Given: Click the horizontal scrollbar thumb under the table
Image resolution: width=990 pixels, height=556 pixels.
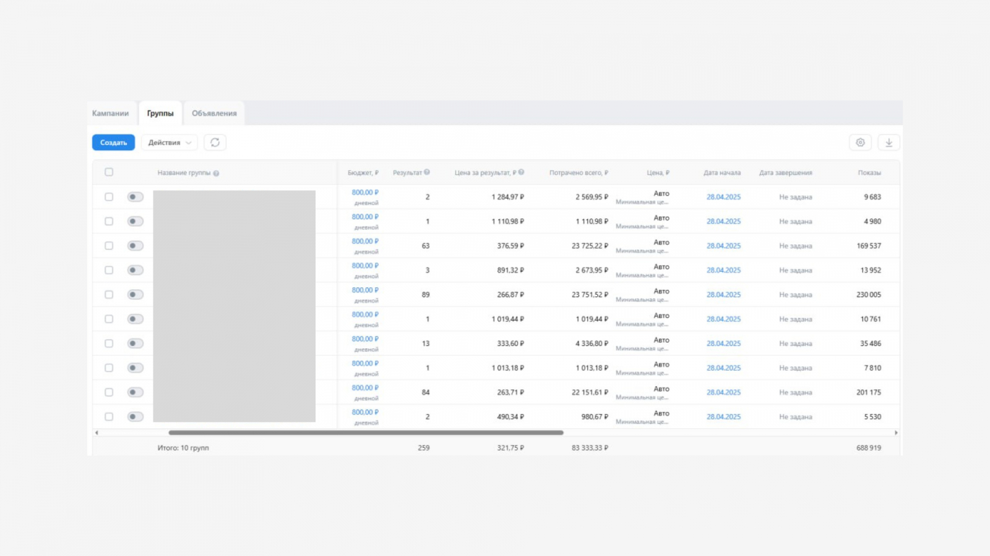Looking at the screenshot, I should [366, 432].
